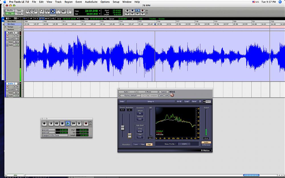Click Learn for the X-Noise noise profile
The height and width of the screenshot is (178, 285).
click(x=184, y=144)
